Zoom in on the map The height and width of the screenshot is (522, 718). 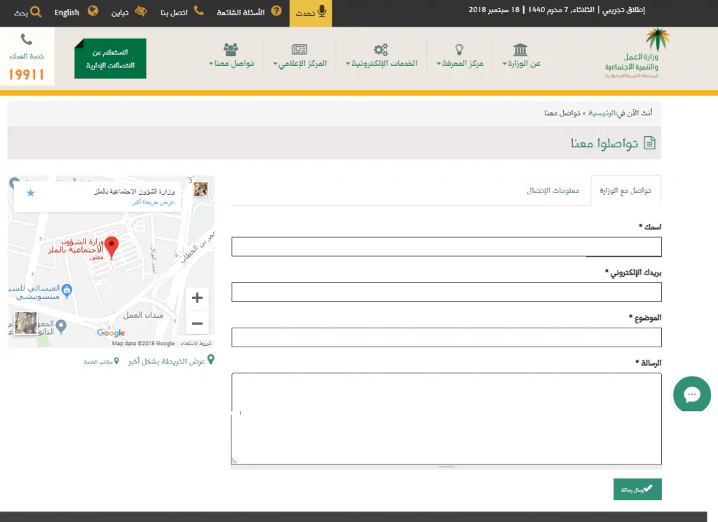[197, 298]
